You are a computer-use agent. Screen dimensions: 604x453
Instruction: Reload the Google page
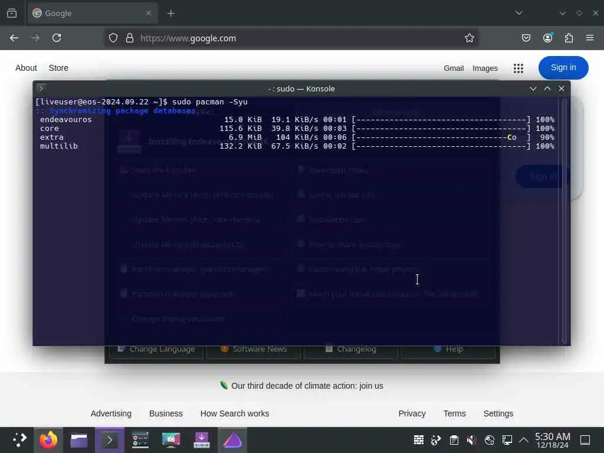click(x=57, y=38)
